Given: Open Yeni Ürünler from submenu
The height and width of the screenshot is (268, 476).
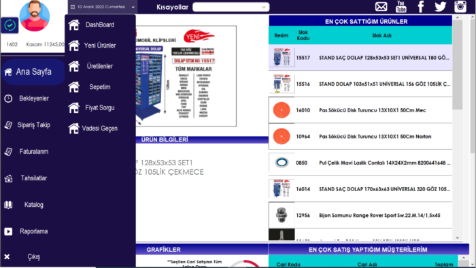Looking at the screenshot, I should click(100, 46).
